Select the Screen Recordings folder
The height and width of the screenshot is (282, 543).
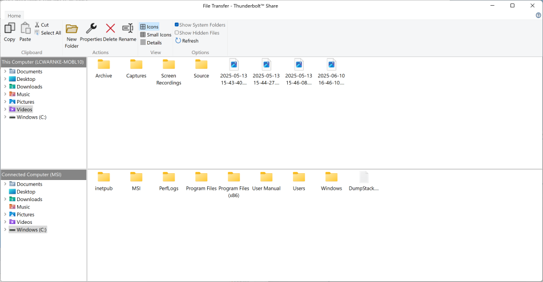(x=168, y=72)
